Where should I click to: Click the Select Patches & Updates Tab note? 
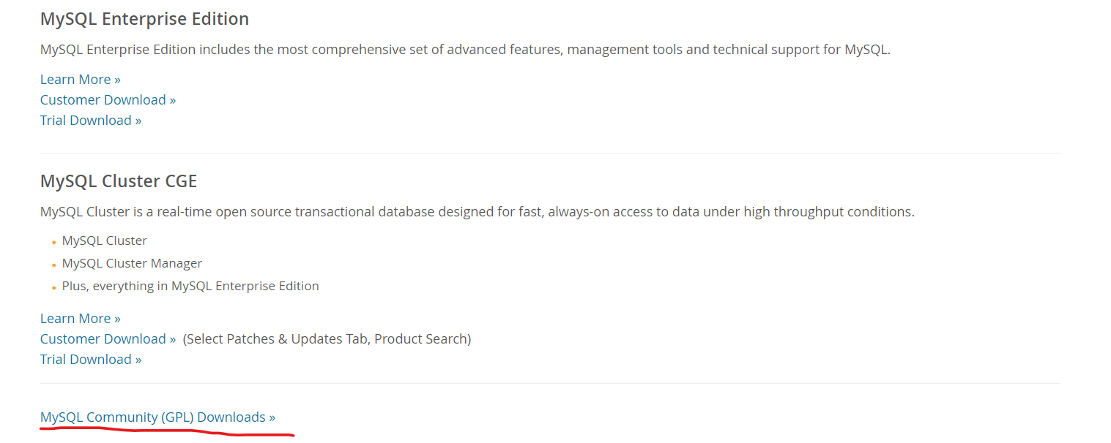click(x=327, y=338)
